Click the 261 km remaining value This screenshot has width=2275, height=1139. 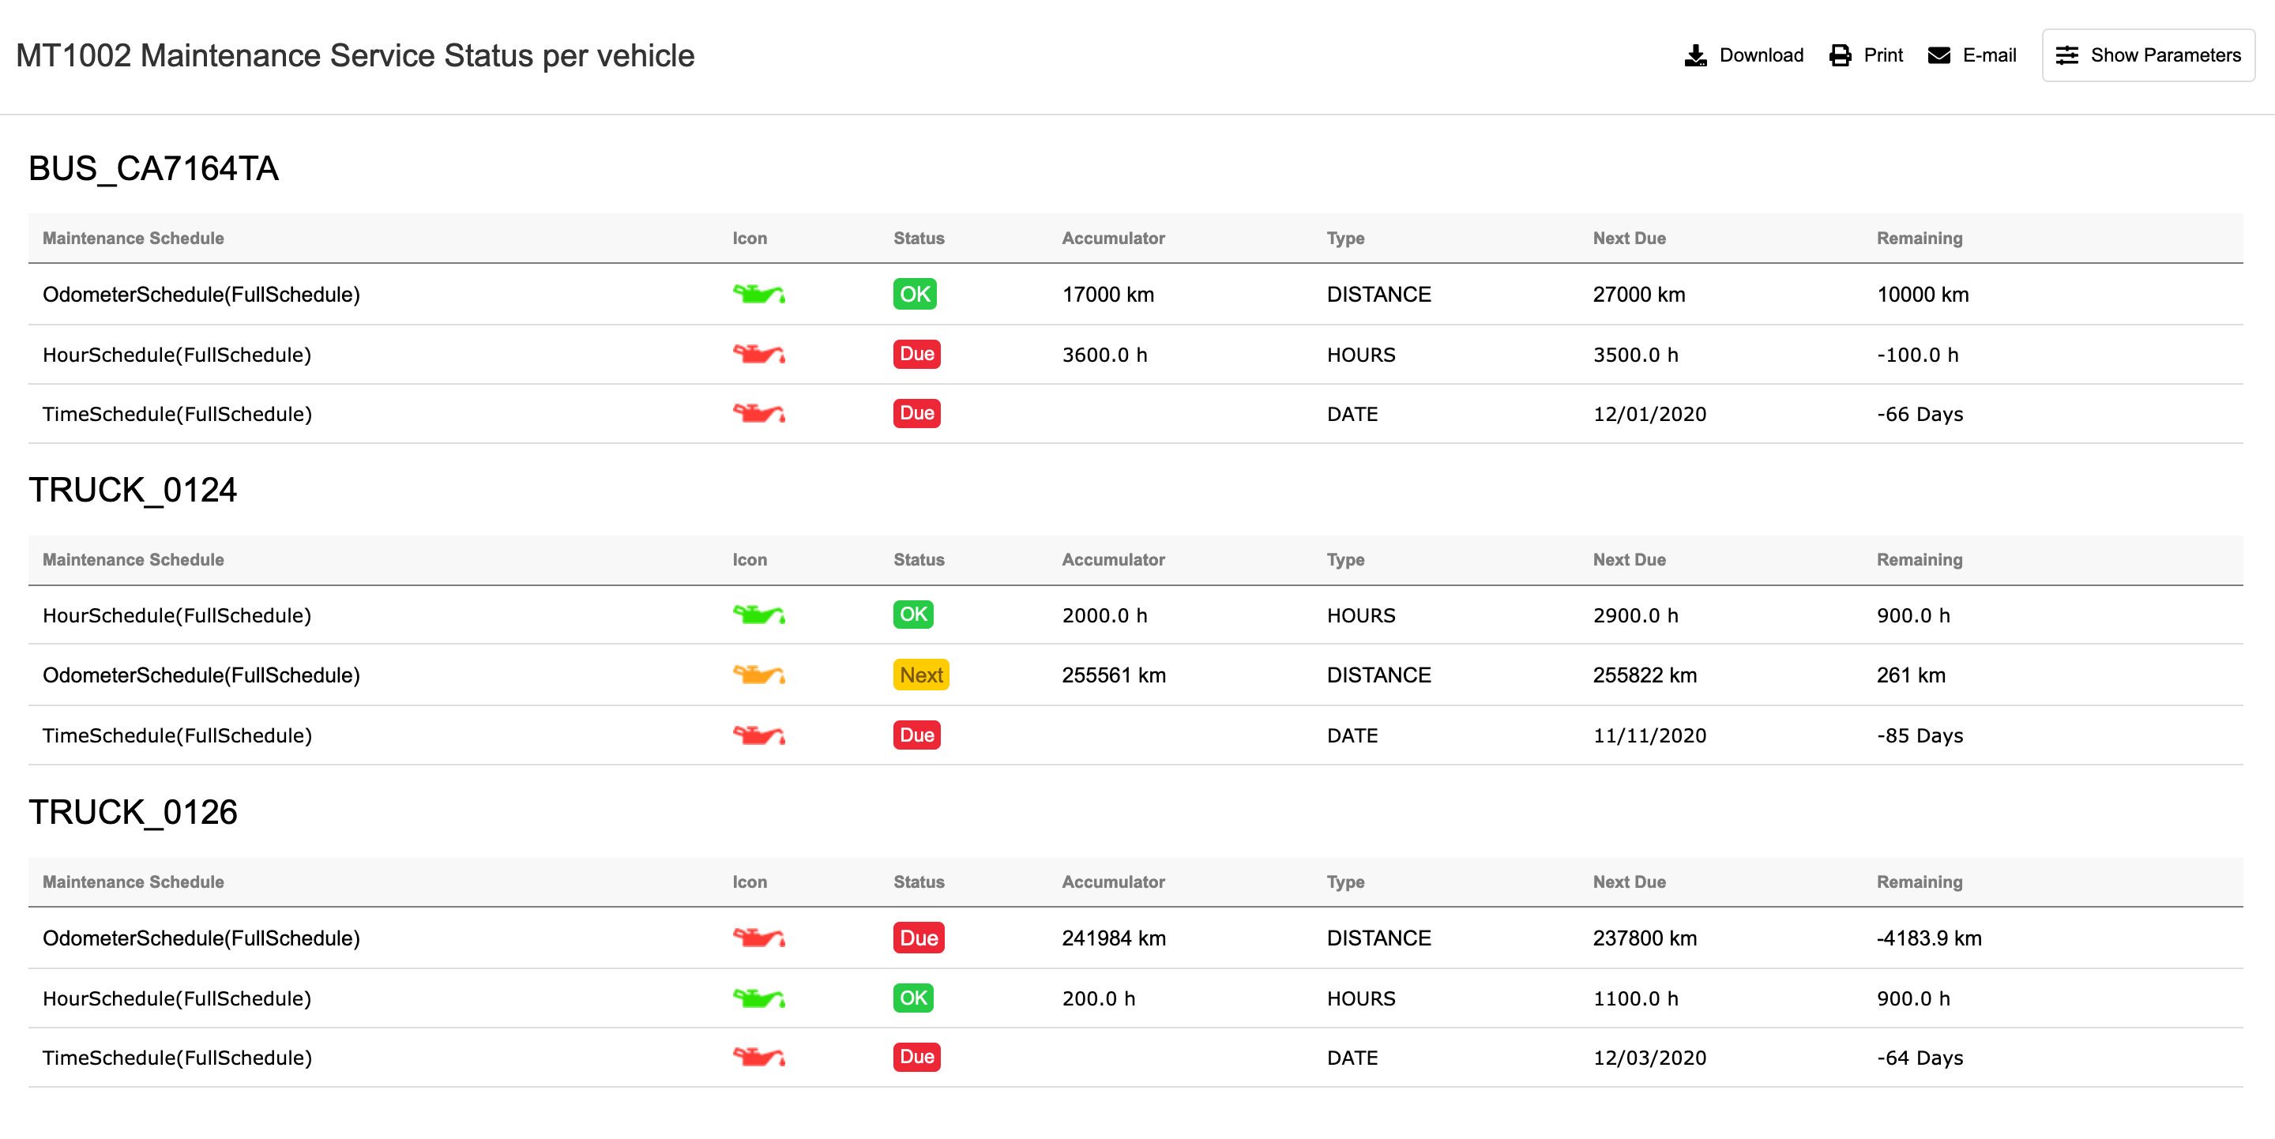(x=1911, y=675)
